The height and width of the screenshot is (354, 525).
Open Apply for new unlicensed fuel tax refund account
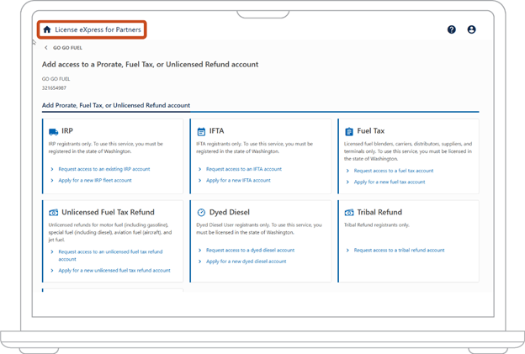(x=114, y=271)
